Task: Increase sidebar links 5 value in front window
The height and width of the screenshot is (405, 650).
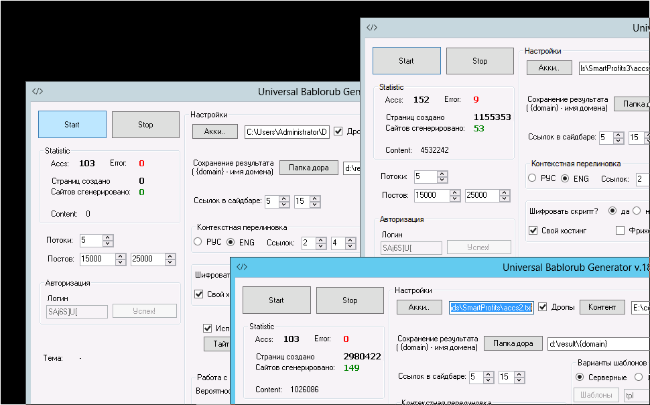Action: click(x=489, y=374)
